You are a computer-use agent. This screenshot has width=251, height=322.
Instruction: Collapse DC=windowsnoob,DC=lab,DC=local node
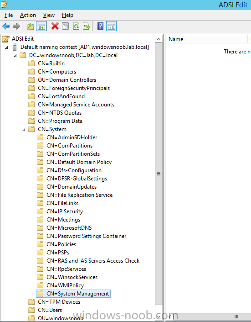click(15, 56)
